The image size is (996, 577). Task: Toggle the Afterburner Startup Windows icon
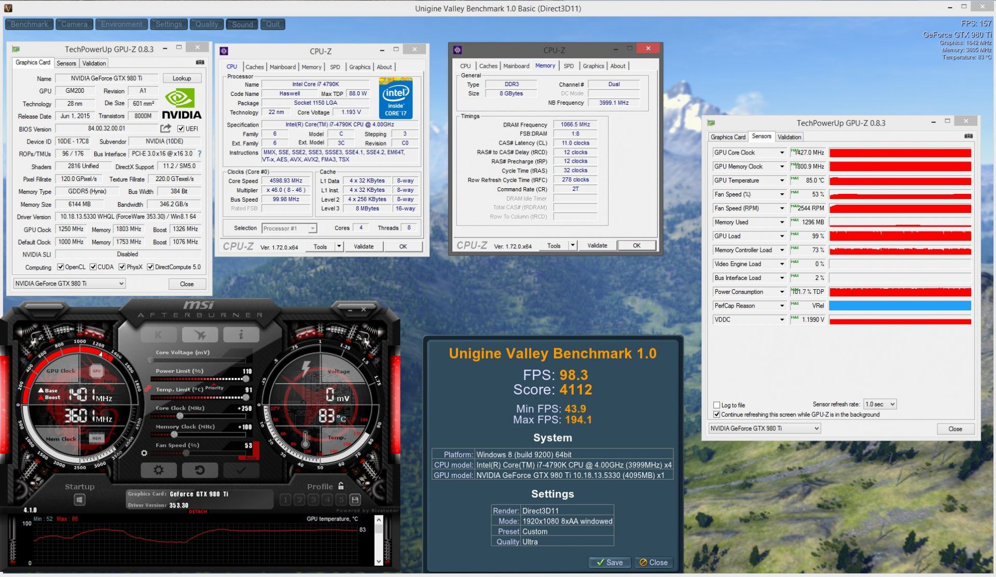click(79, 500)
